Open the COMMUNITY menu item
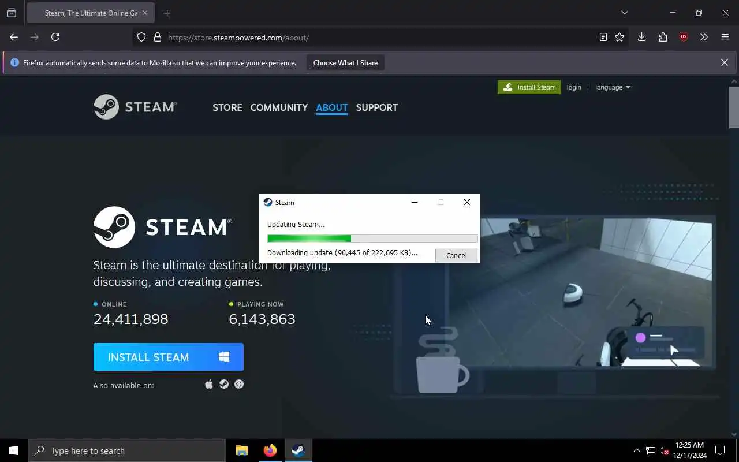Viewport: 739px width, 462px height. tap(279, 107)
